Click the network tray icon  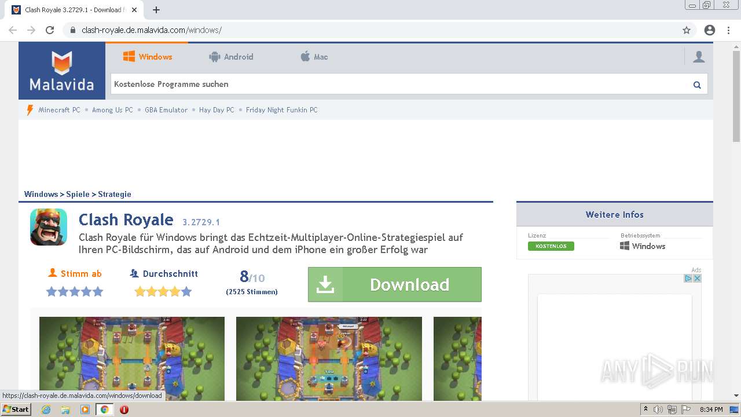[672, 409]
